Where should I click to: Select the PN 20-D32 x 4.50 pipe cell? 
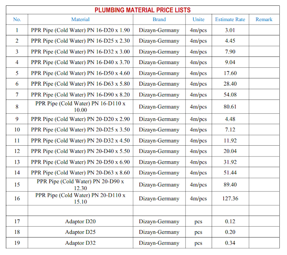pos(80,140)
